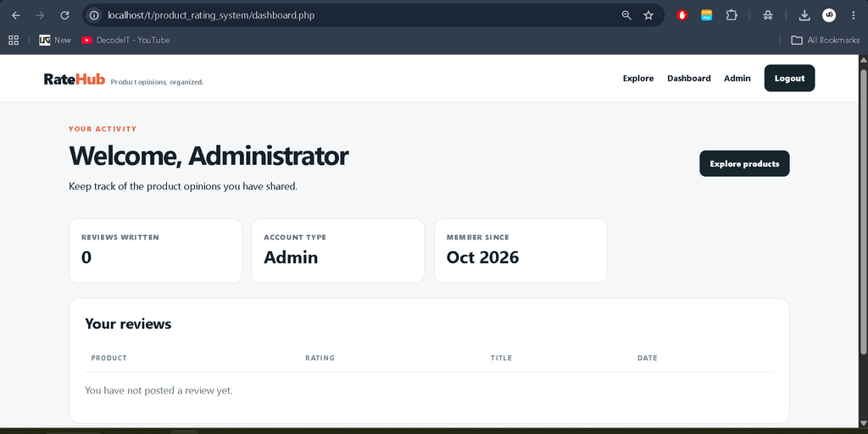Click the RateHub logo

pos(75,79)
